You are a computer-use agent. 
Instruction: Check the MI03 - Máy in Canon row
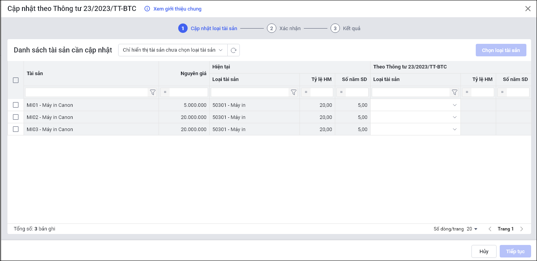16,129
